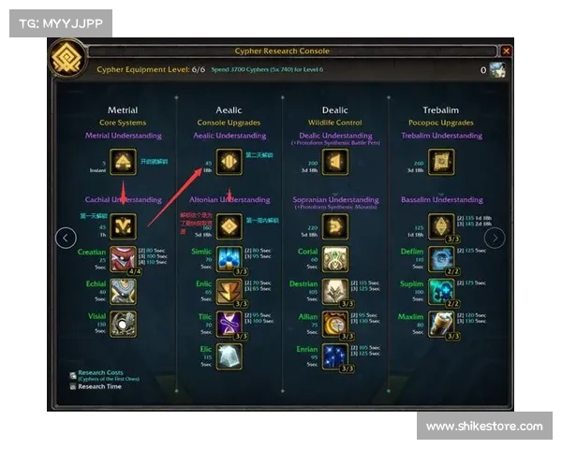Click the Dealic Understanding talent icon
Viewport: 562px width, 449px height.
click(335, 162)
